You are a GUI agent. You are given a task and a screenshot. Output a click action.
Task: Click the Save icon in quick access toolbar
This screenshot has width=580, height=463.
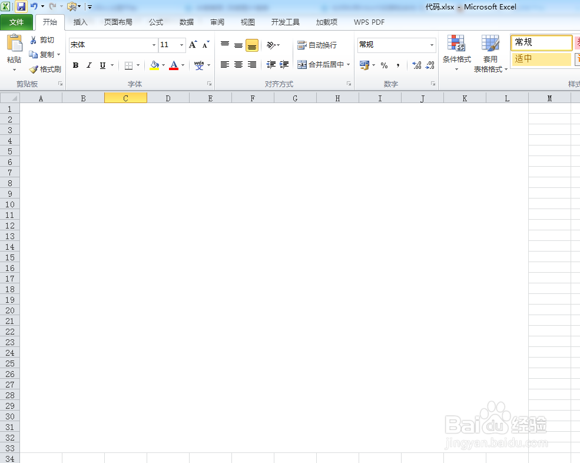21,6
